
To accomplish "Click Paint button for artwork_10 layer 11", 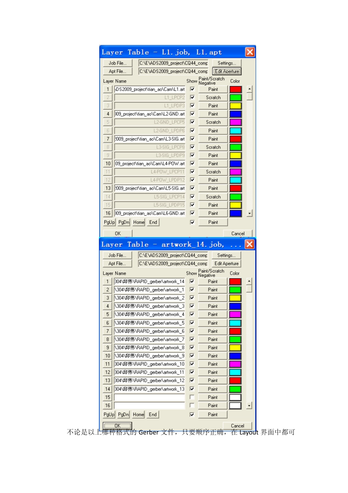I will (213, 364).
